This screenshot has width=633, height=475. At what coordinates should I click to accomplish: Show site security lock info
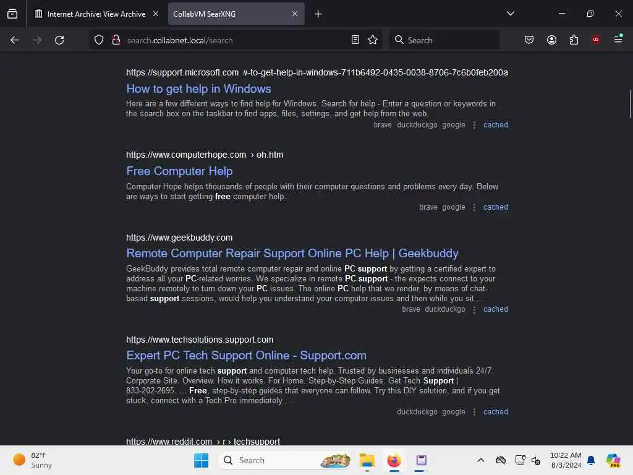(116, 40)
